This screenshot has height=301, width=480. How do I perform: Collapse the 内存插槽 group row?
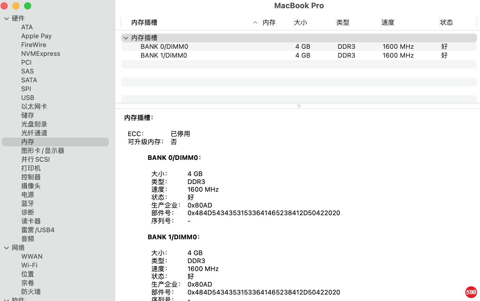(126, 38)
